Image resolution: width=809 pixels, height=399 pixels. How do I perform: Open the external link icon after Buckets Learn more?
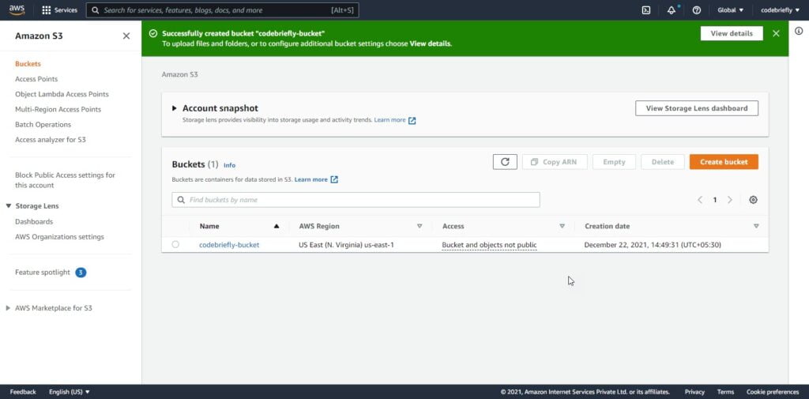334,179
